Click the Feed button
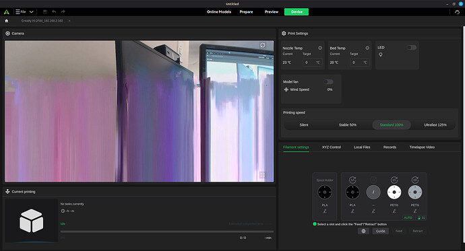 click(x=399, y=231)
